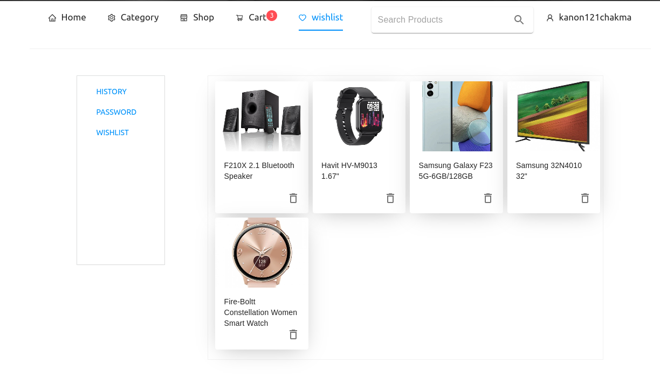The width and height of the screenshot is (660, 391).
Task: Remove Samsung 32N4010 TV using trash icon
Action: tap(585, 198)
